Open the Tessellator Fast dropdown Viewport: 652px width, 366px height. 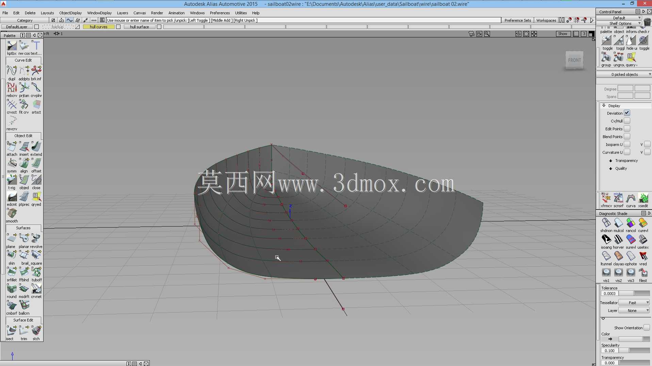(634, 302)
